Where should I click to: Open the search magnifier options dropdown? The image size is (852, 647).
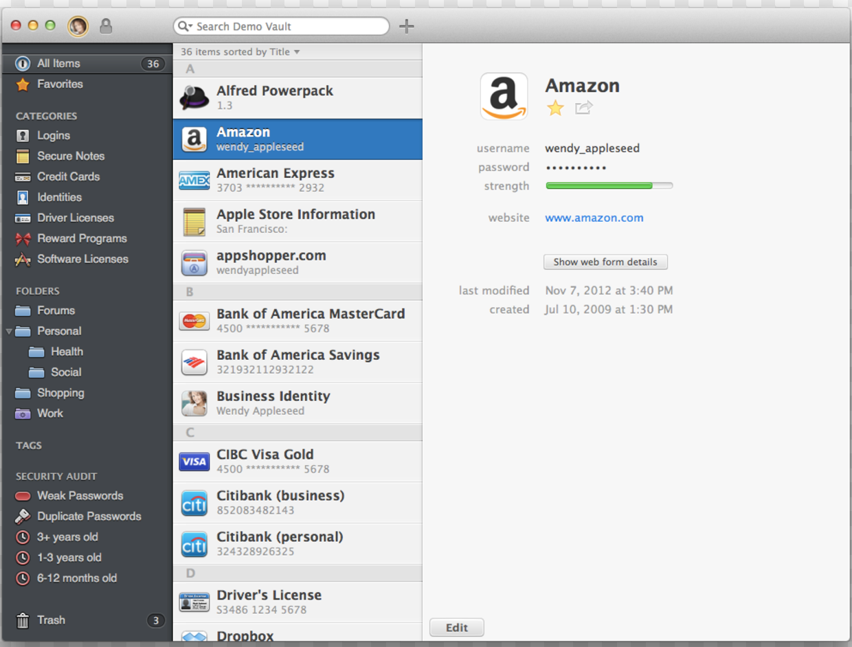185,26
